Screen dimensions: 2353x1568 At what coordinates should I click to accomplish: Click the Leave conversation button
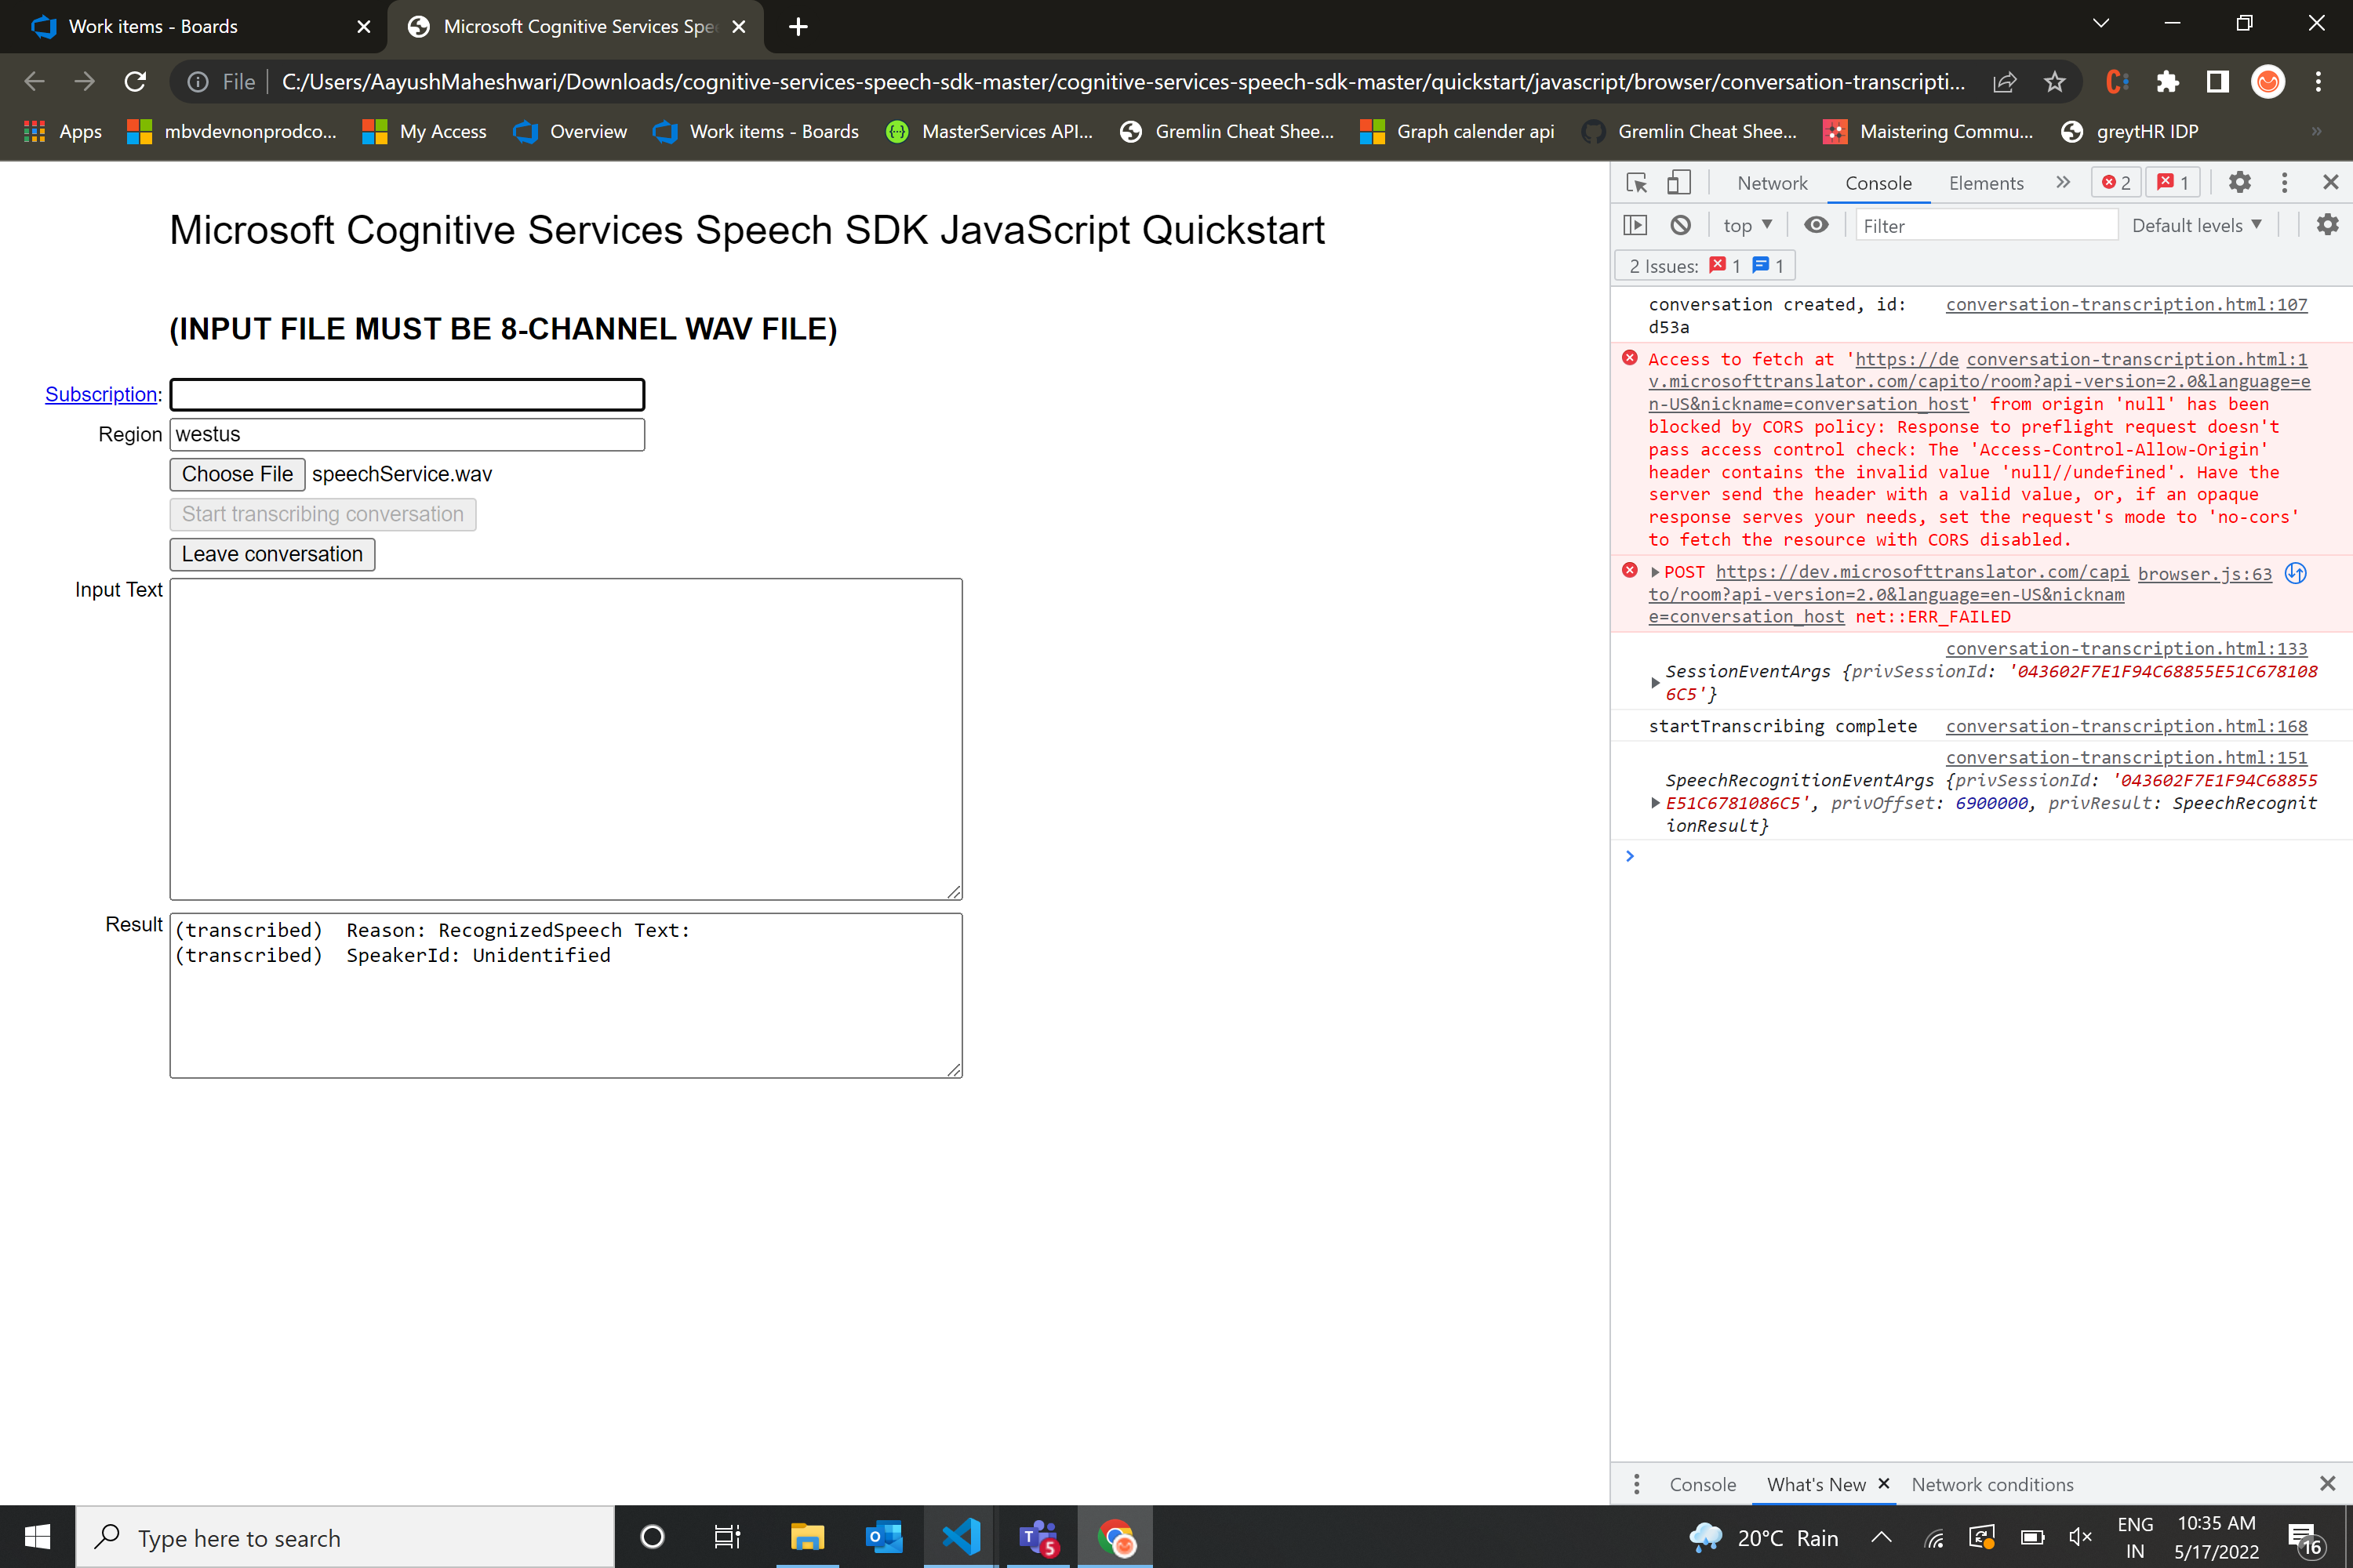click(271, 554)
